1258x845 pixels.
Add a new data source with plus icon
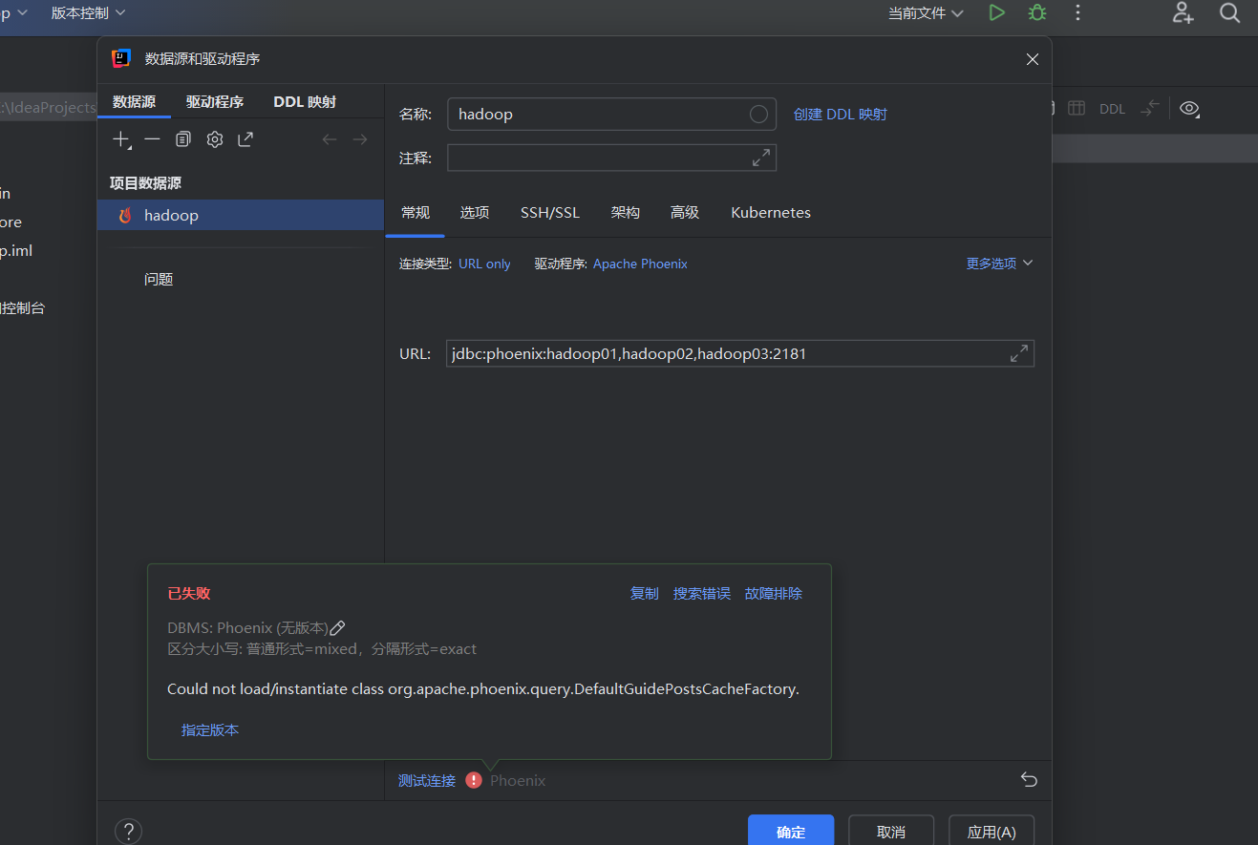121,139
